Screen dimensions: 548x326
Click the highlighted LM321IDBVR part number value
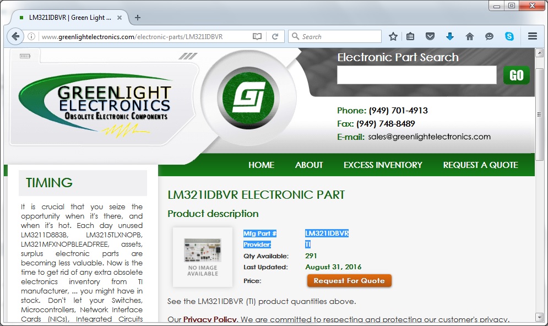click(x=327, y=233)
